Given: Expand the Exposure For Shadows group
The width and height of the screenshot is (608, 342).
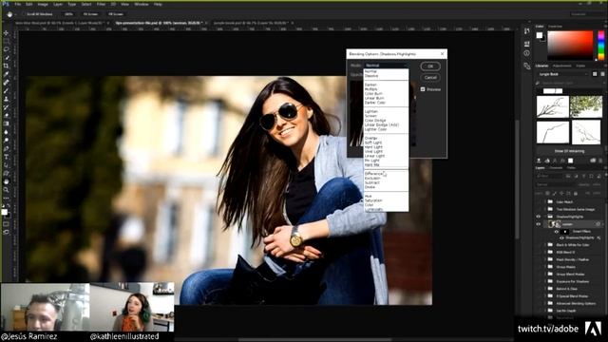Looking at the screenshot, I should (x=544, y=281).
